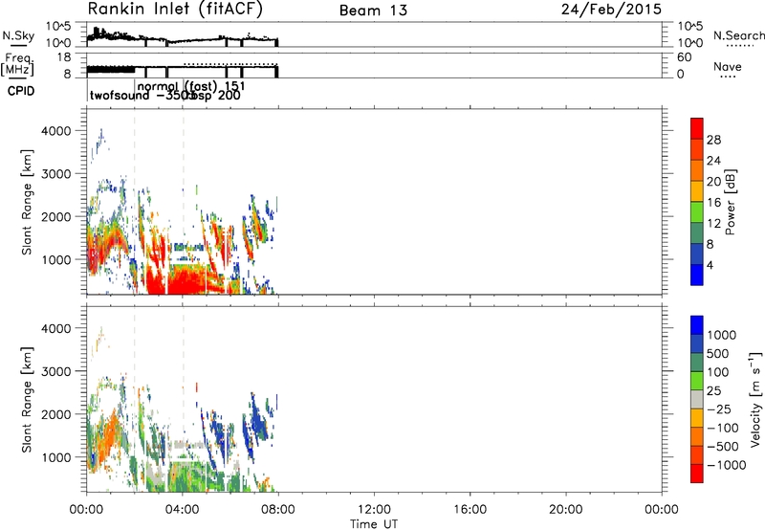The width and height of the screenshot is (765, 530).
Task: Click the '-1000' label on the velocity colorbar
Action: pos(726,465)
